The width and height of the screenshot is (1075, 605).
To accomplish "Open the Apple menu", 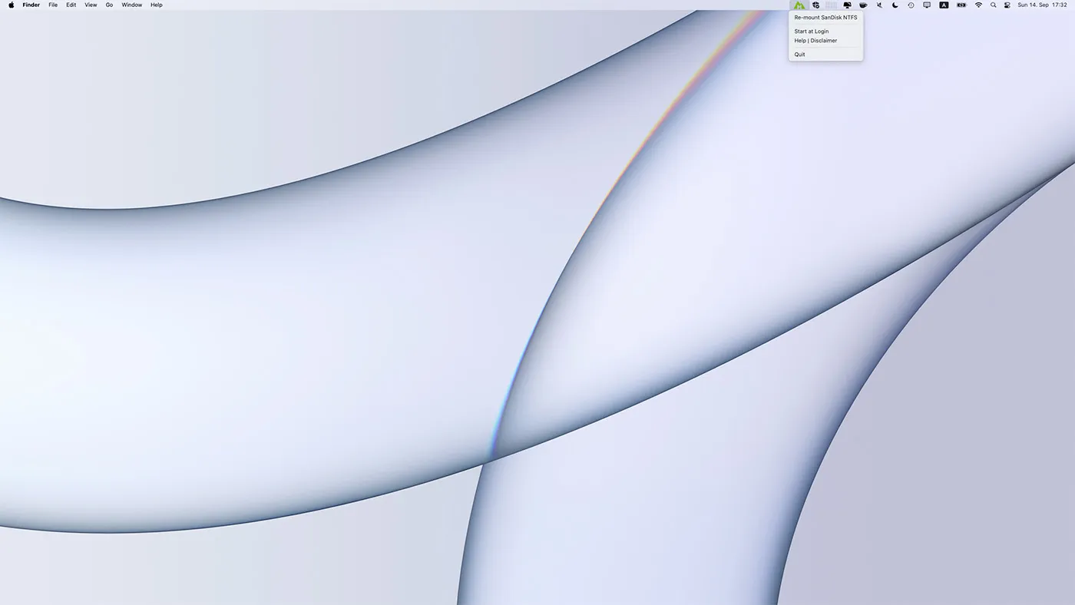I will coord(11,5).
